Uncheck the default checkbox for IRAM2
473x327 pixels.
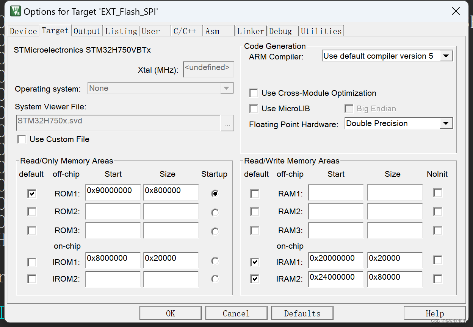point(254,279)
